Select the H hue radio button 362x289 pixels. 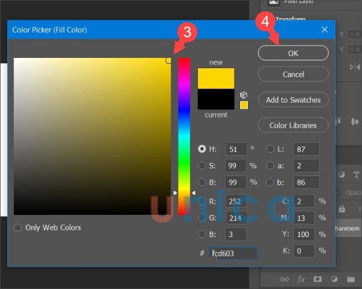pos(202,149)
